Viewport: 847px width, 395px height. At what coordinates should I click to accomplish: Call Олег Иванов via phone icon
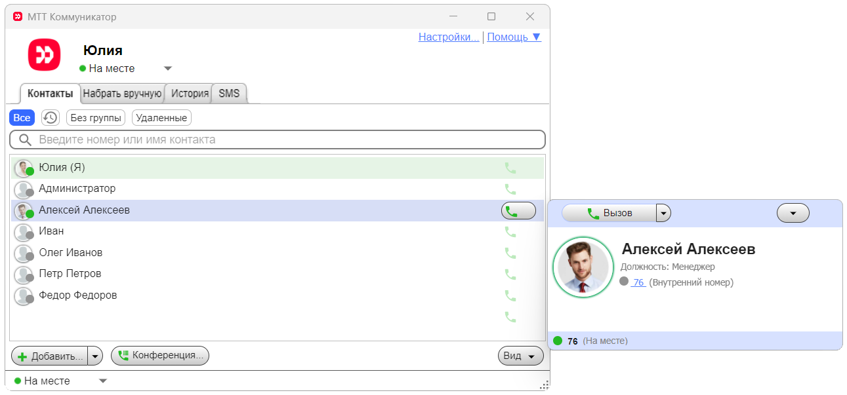click(x=510, y=253)
